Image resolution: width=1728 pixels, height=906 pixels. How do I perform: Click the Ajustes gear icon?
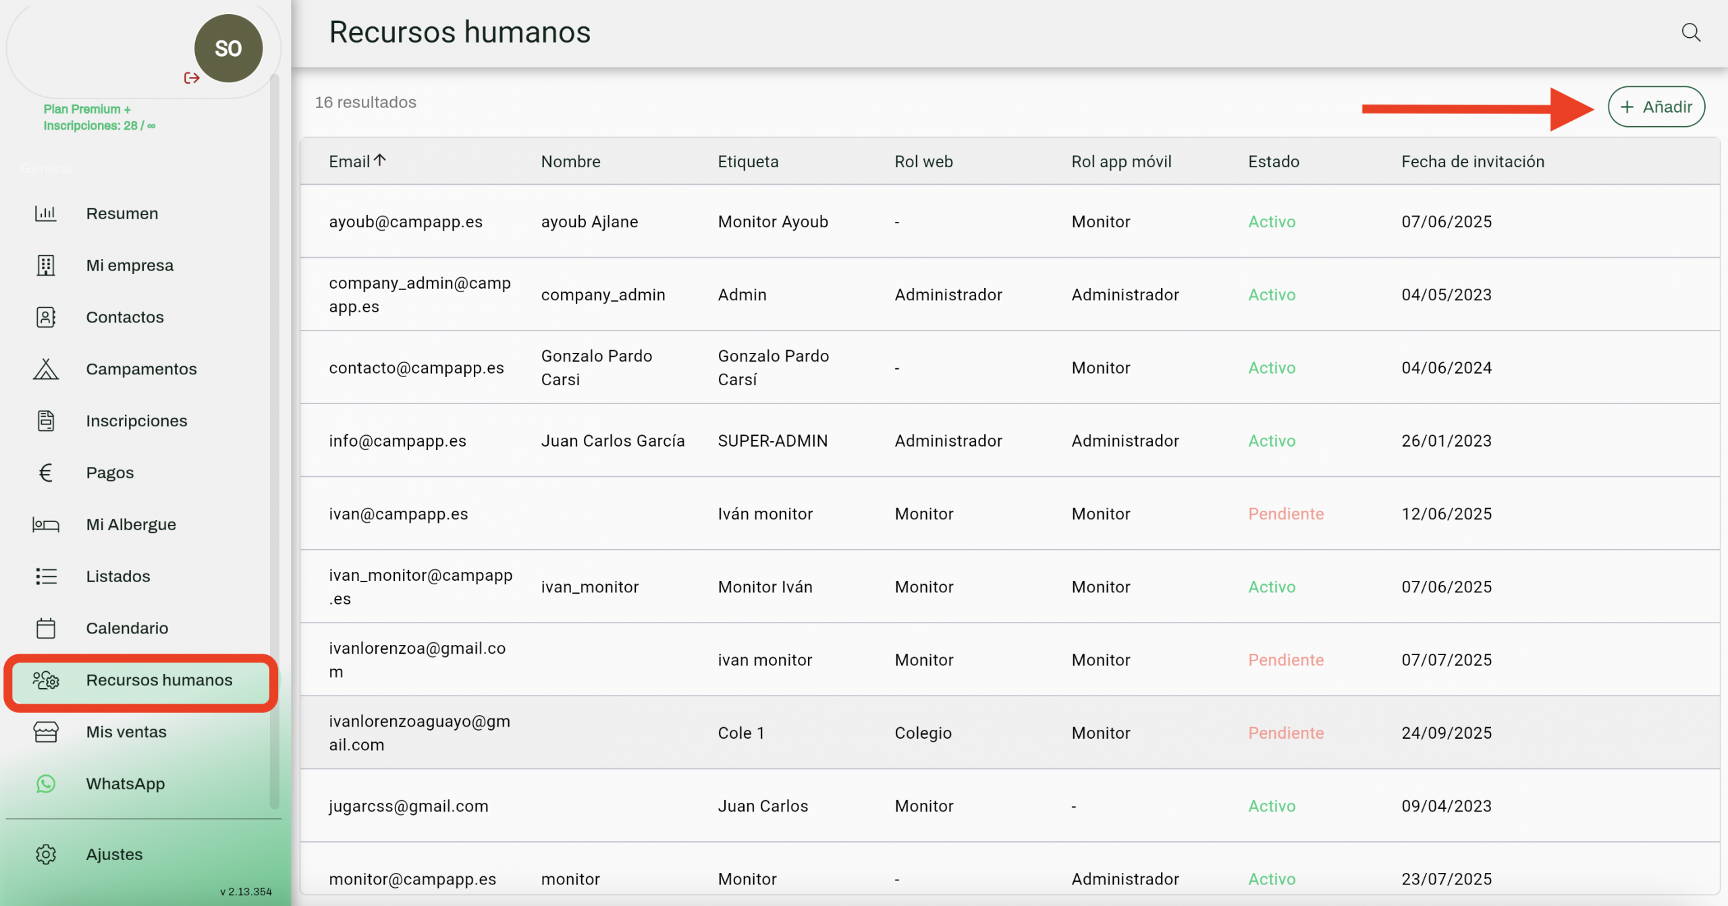click(x=45, y=854)
